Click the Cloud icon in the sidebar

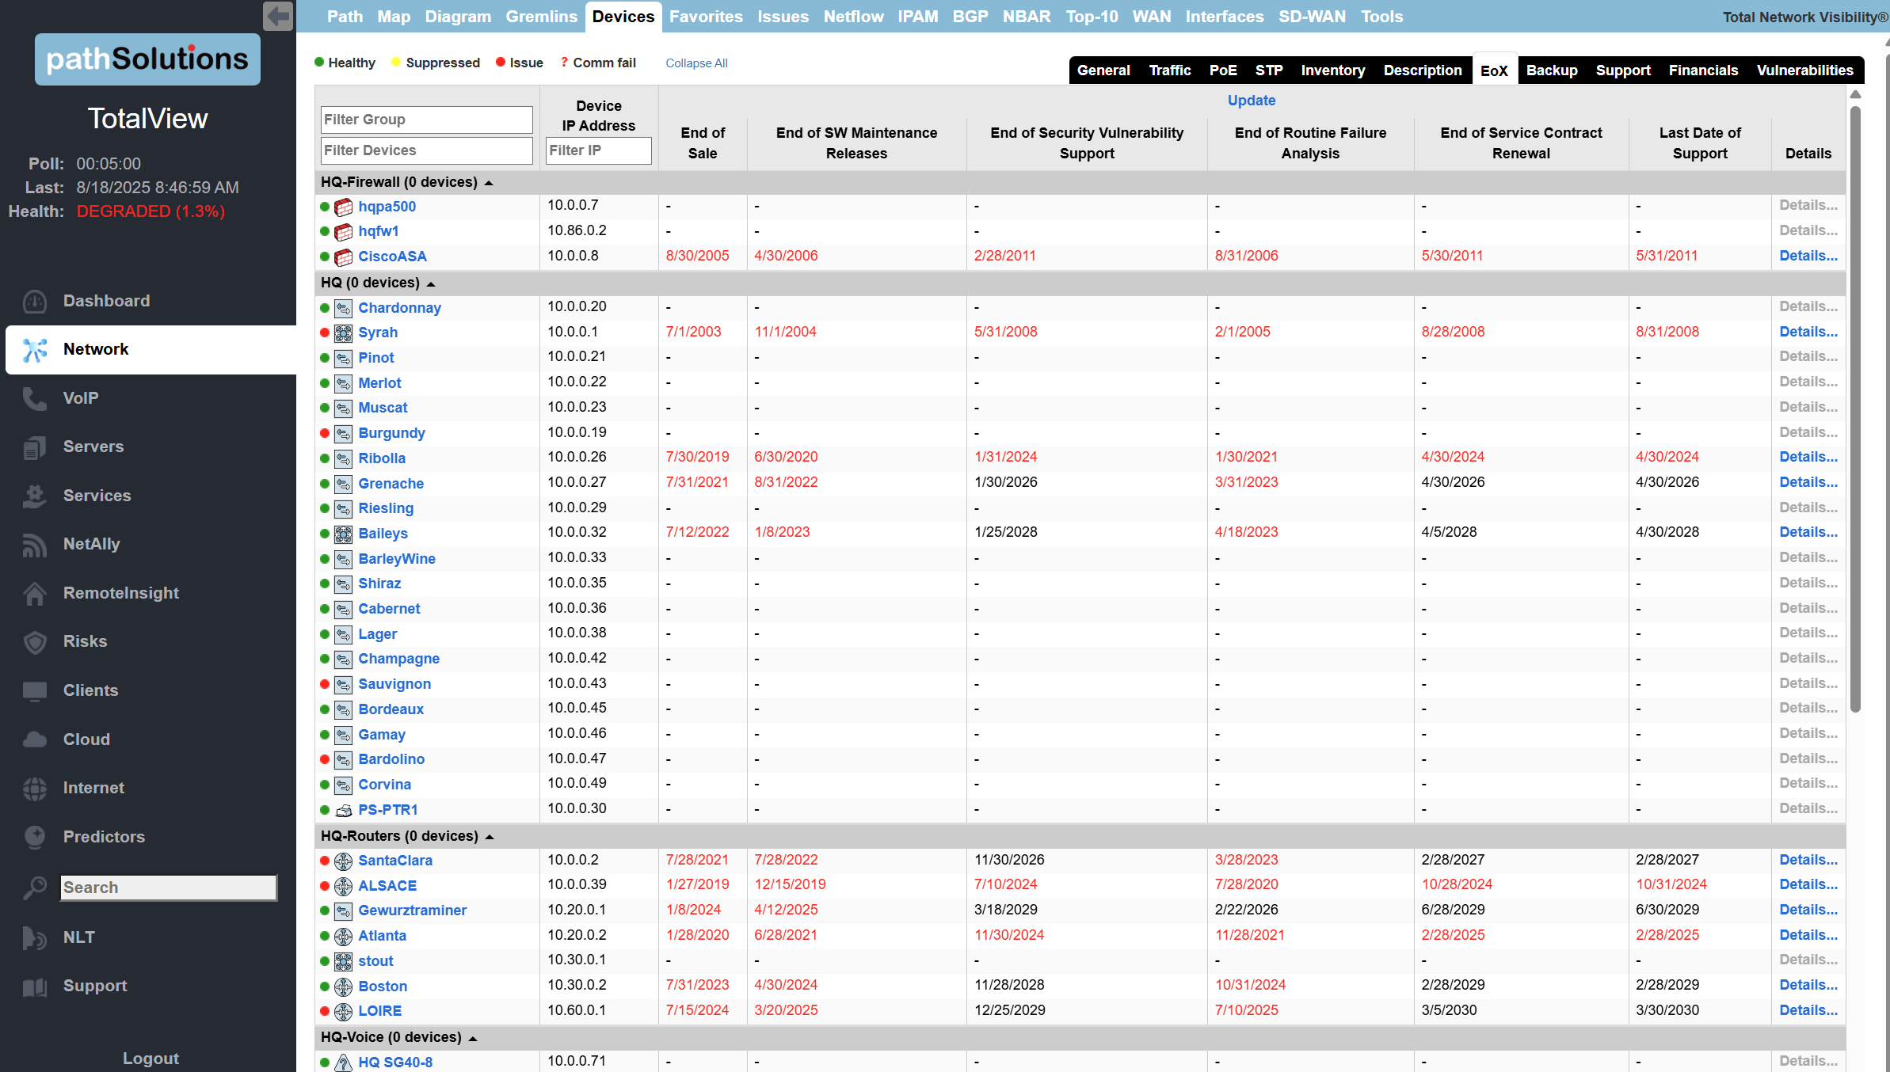point(35,739)
